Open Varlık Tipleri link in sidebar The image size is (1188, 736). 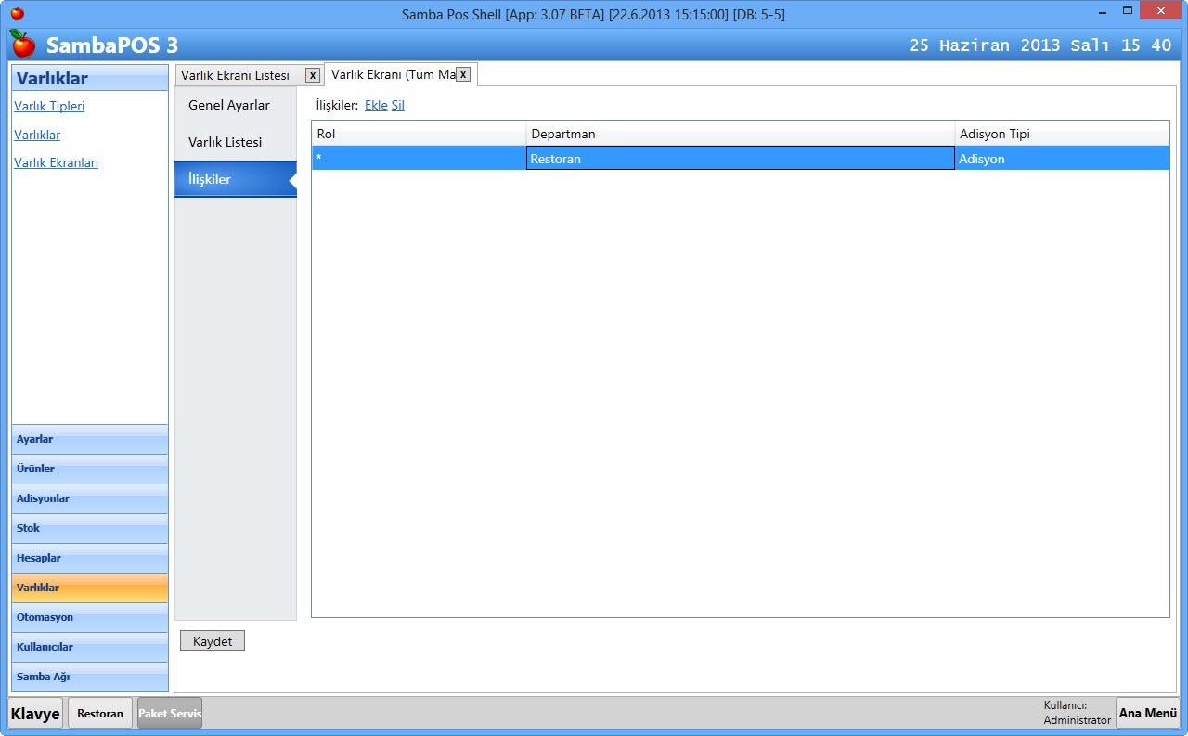(x=49, y=106)
